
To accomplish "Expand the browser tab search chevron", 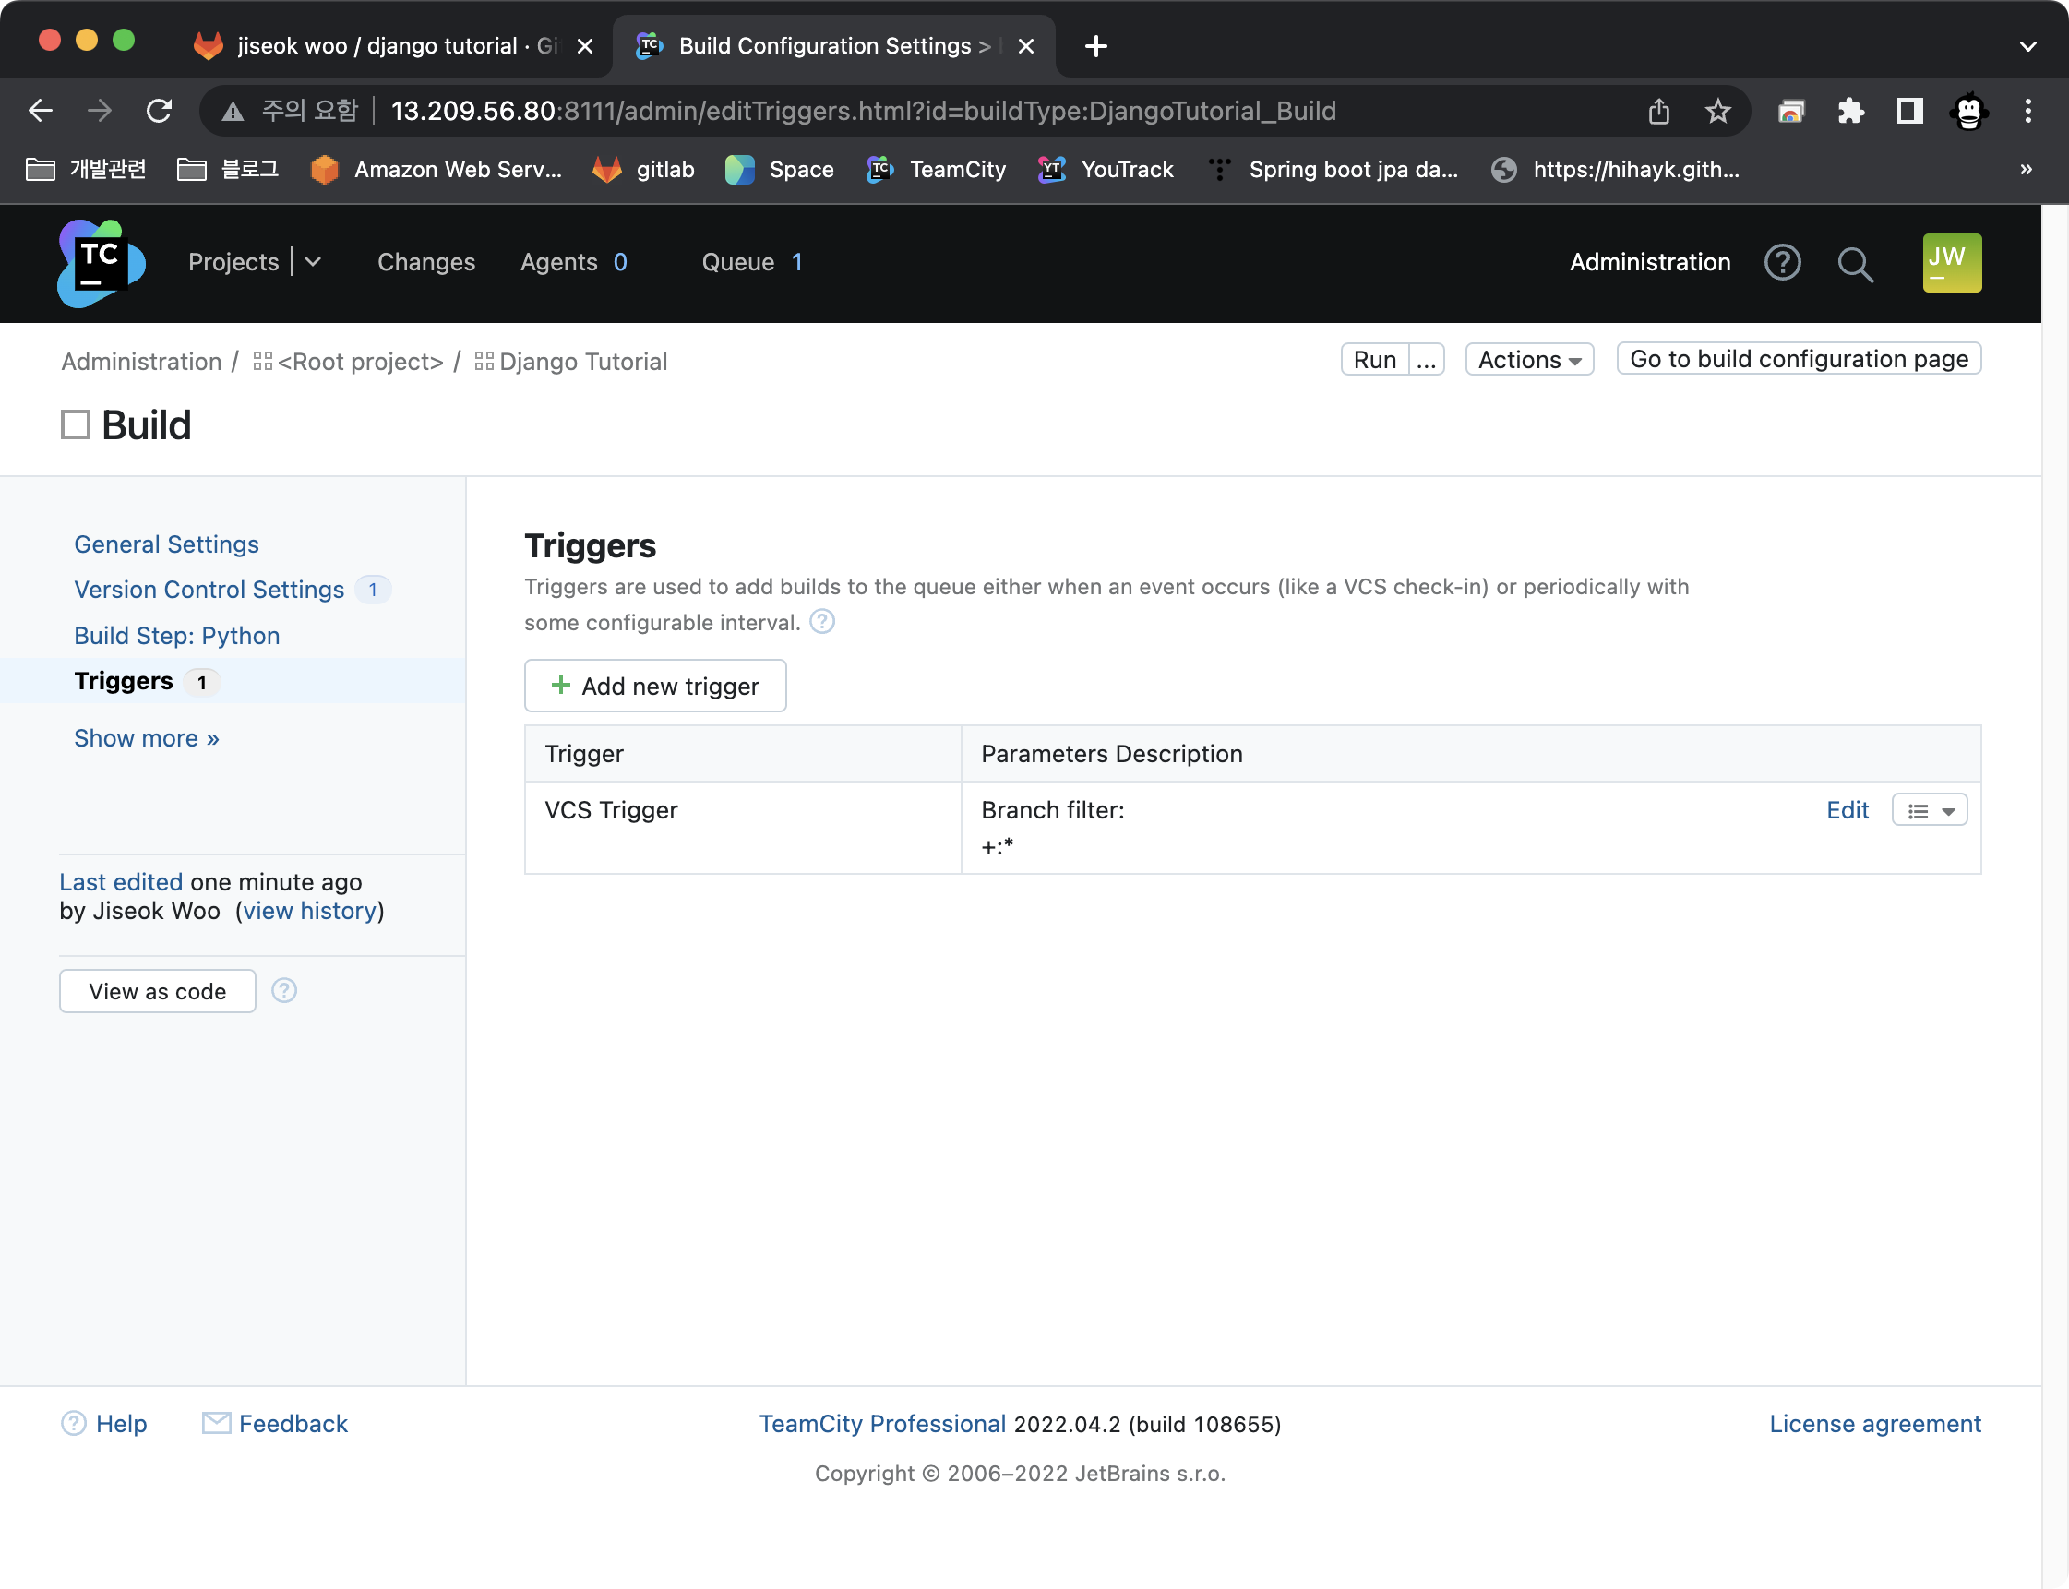I will [x=2027, y=45].
